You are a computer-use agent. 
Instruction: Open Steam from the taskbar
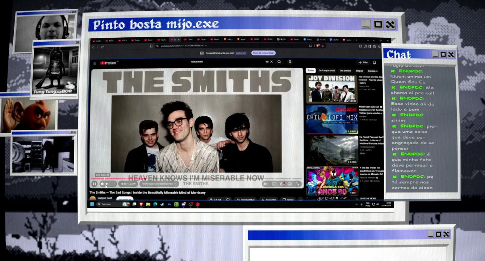(x=162, y=204)
